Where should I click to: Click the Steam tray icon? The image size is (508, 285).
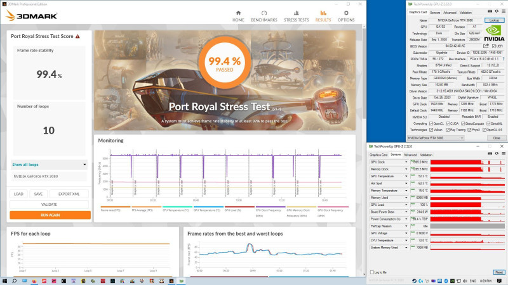pyautogui.click(x=414, y=281)
